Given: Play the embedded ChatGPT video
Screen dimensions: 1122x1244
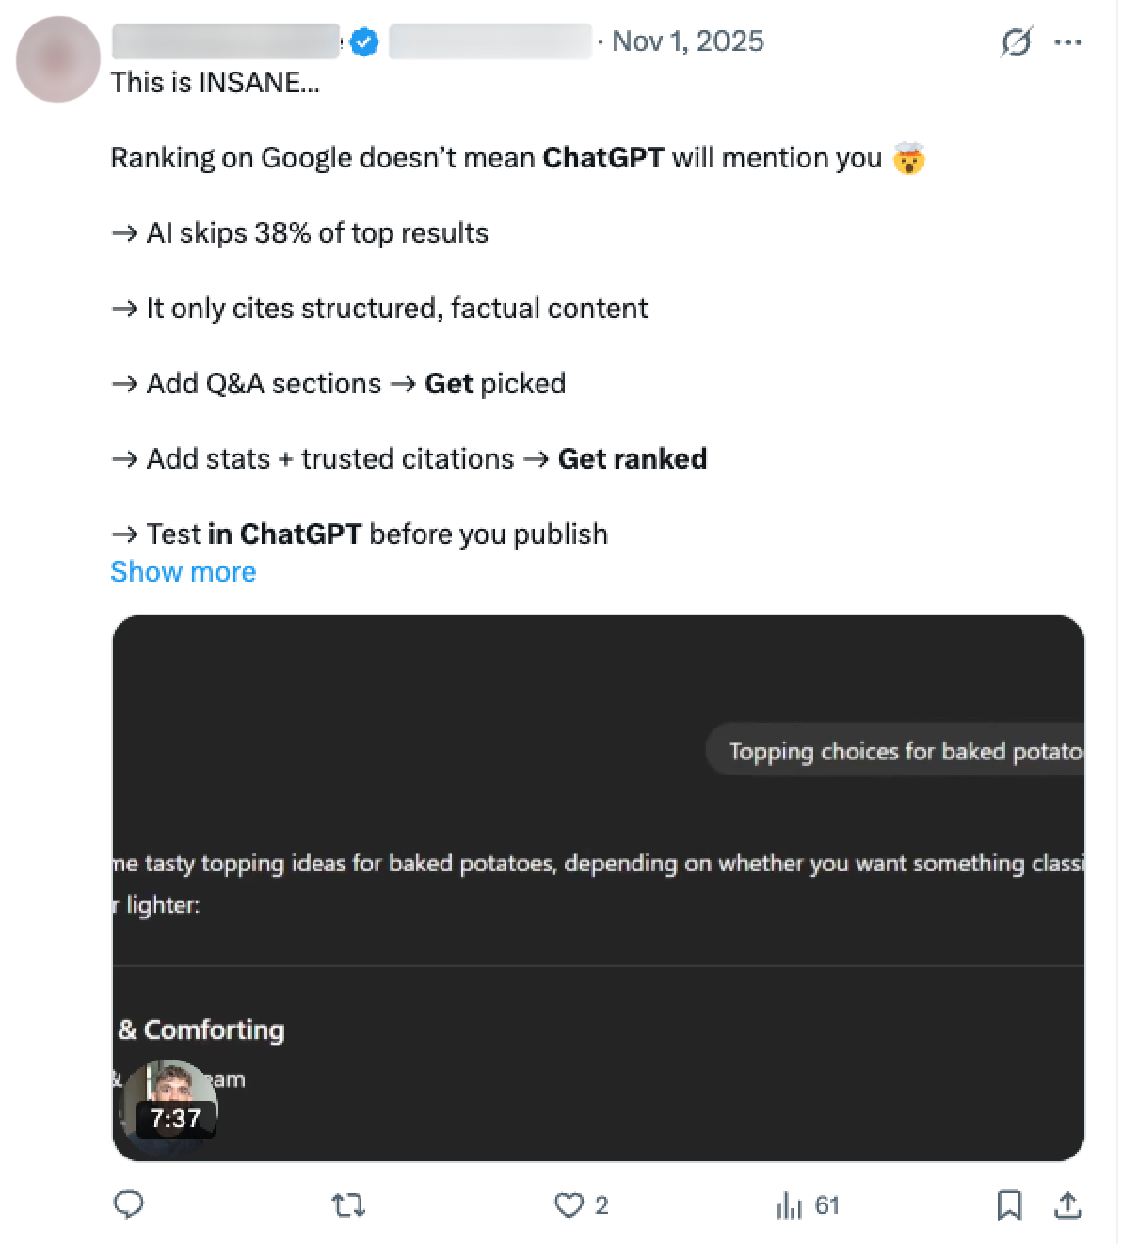Looking at the screenshot, I should [599, 888].
